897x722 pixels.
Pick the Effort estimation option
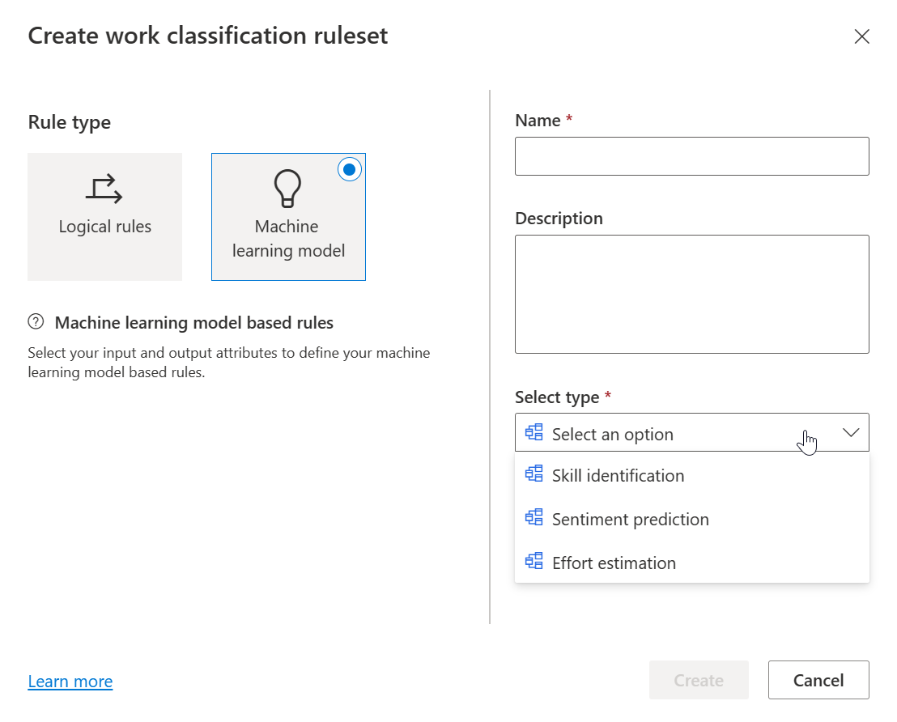pos(614,563)
